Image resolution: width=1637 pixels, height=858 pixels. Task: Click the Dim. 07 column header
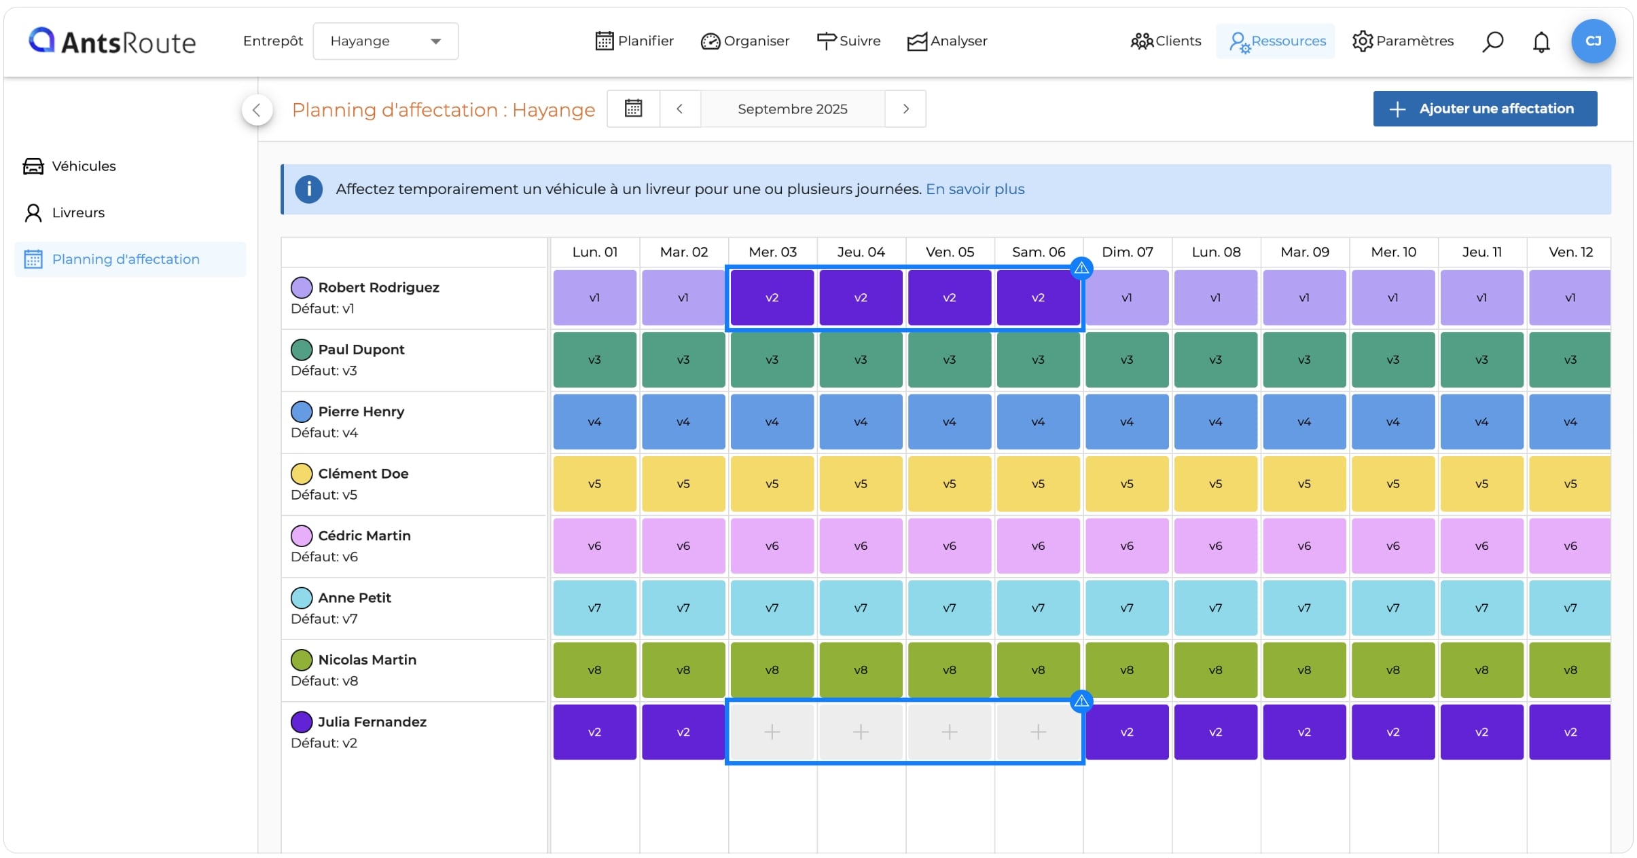(x=1128, y=252)
